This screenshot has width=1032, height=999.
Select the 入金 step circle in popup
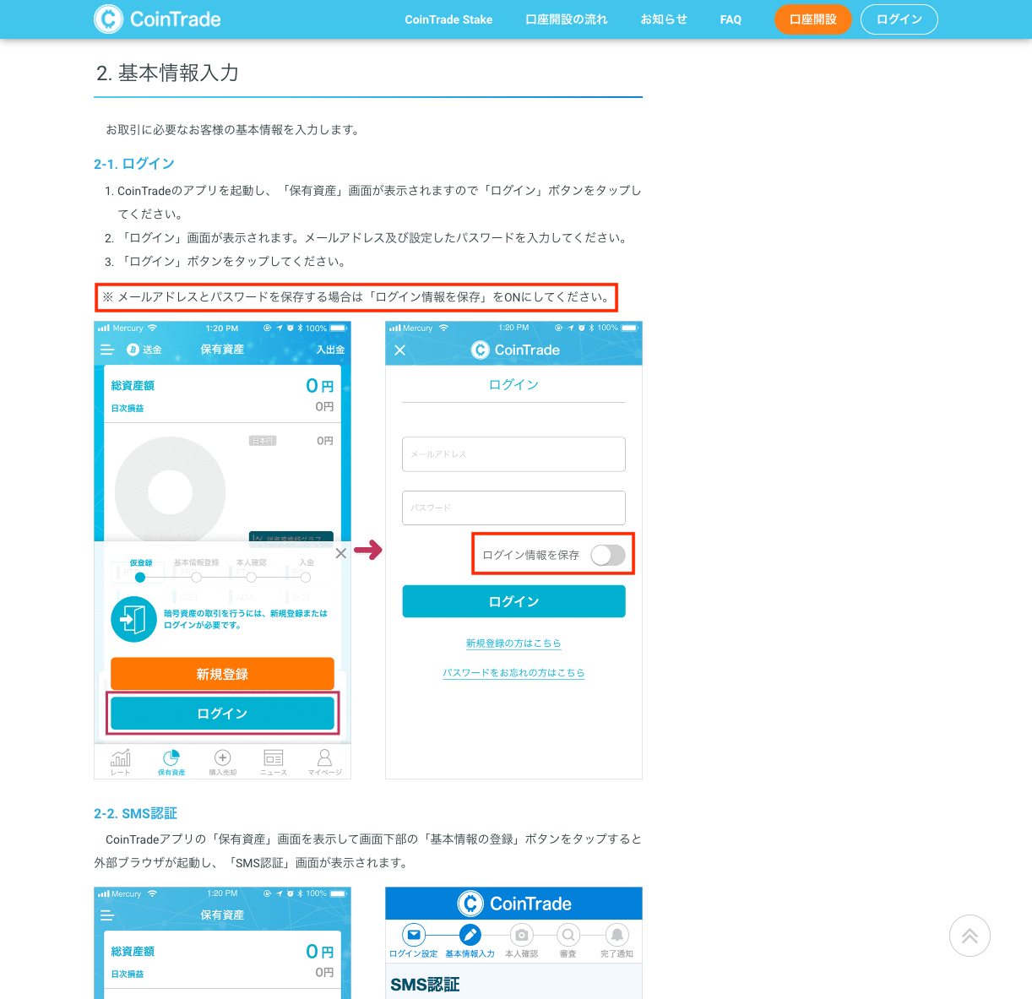(306, 578)
